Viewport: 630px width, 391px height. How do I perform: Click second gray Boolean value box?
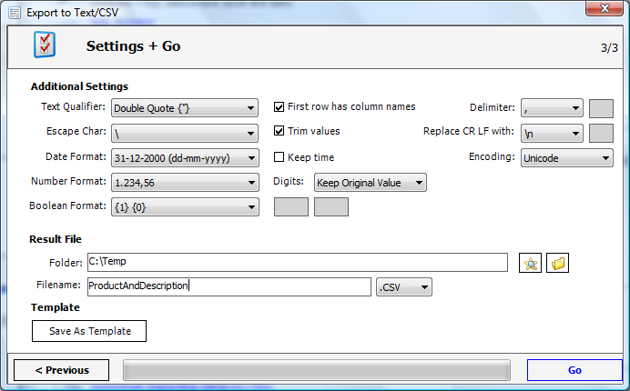[331, 206]
